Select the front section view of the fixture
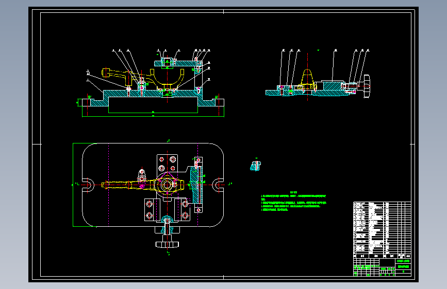This screenshot has width=447, height=289. [151, 83]
